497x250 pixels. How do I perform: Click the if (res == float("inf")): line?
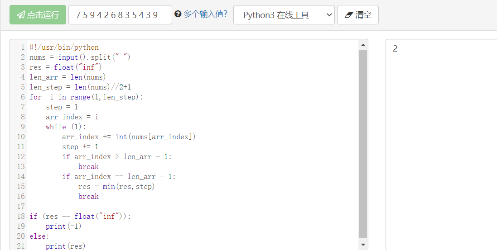coord(80,217)
